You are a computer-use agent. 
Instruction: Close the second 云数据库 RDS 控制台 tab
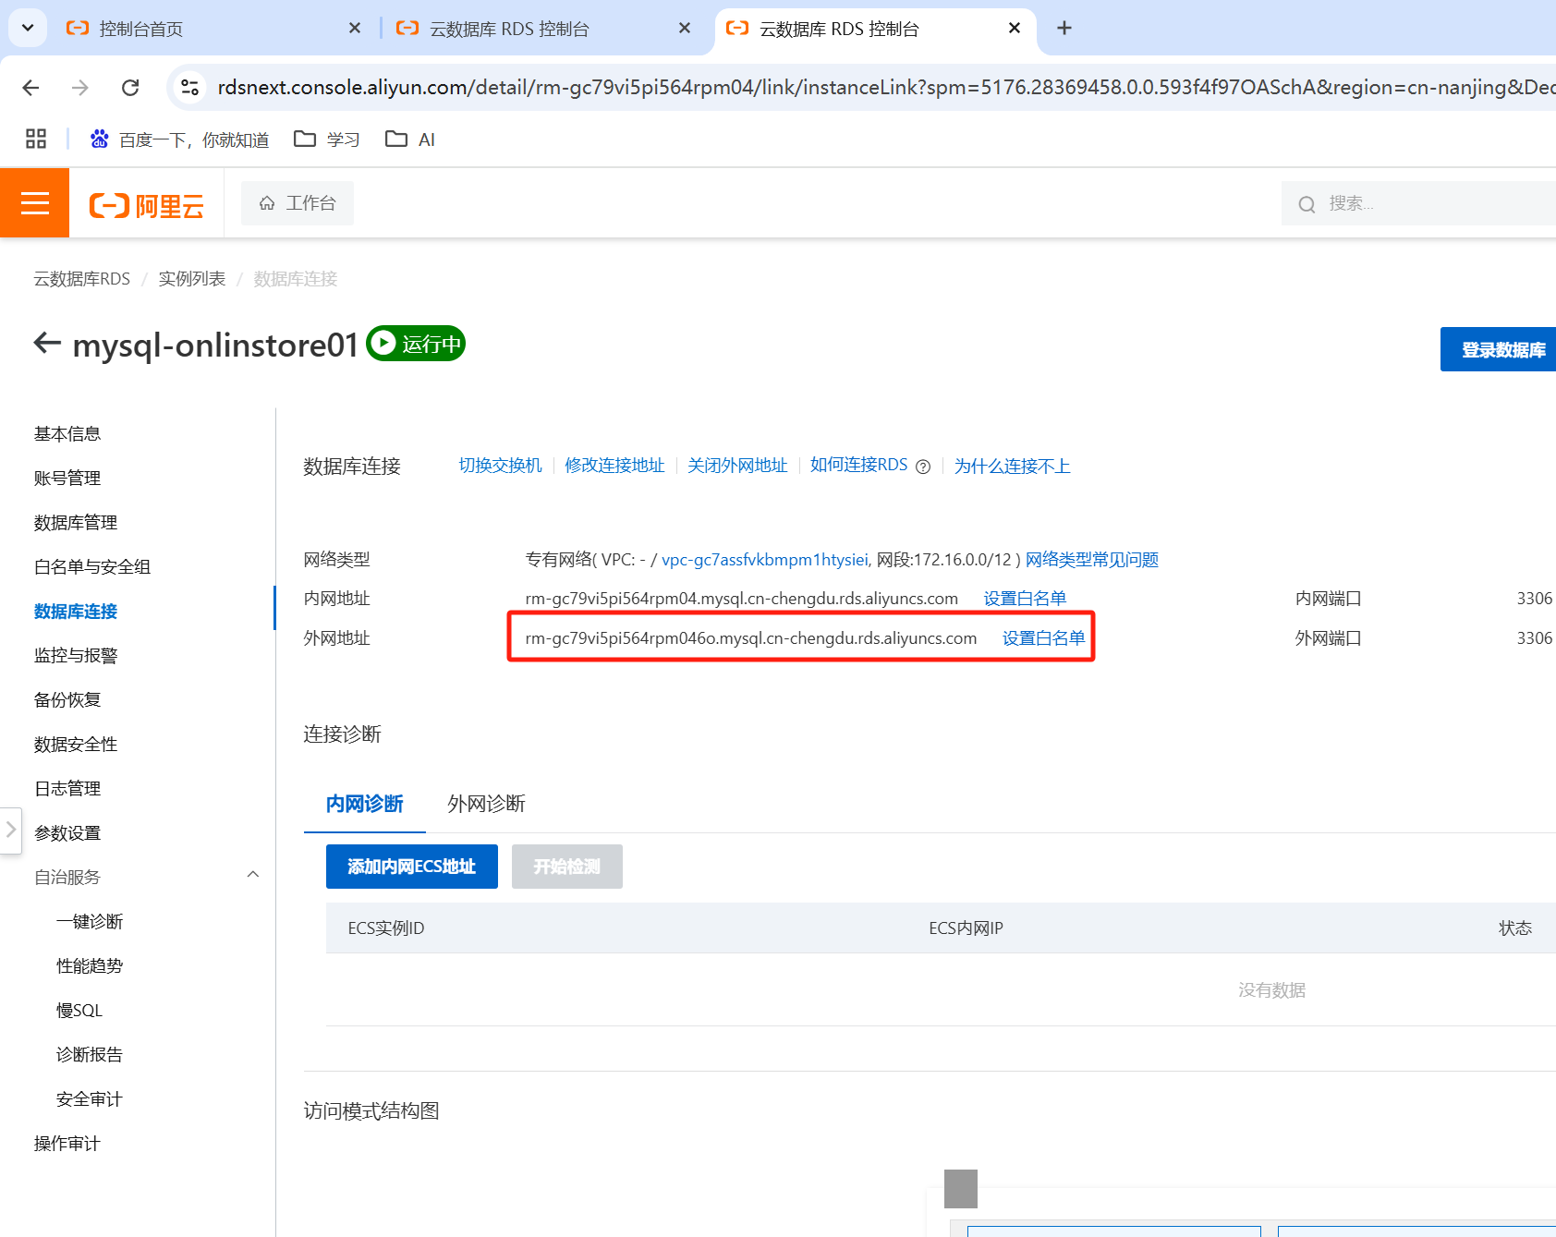pyautogui.click(x=685, y=29)
